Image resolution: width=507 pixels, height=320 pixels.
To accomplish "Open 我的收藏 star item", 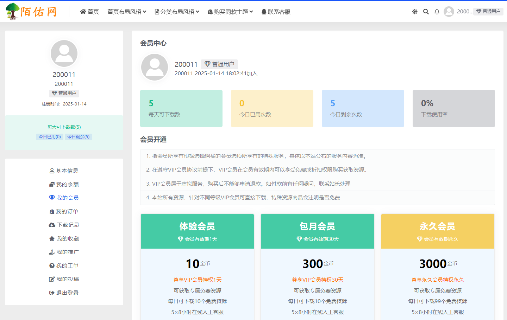I will point(64,239).
